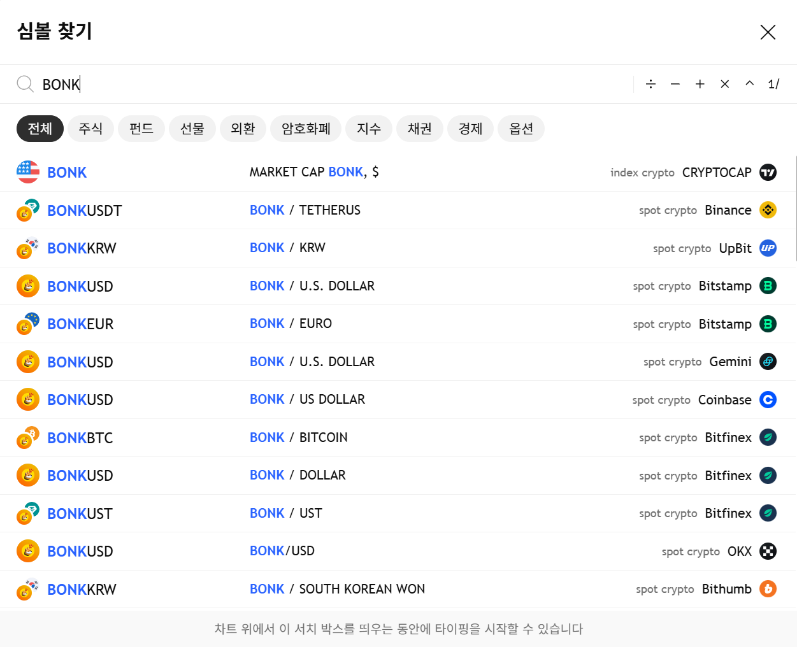Select the 경제 filter tab
This screenshot has width=797, height=647.
pos(471,129)
